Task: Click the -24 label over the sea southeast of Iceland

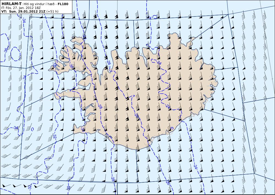Action: (x=196, y=167)
